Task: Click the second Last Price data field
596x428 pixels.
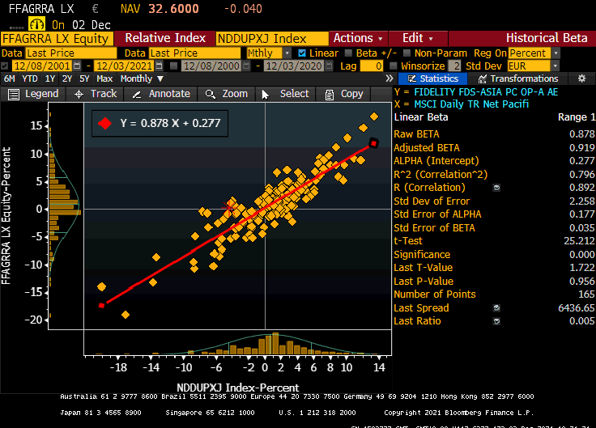Action: 195,53
